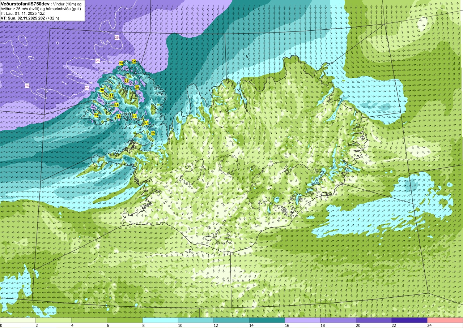This screenshot has width=463, height=328.
Task: Click the 'hviður > 25 m/s' description line
Action: (x=41, y=8)
